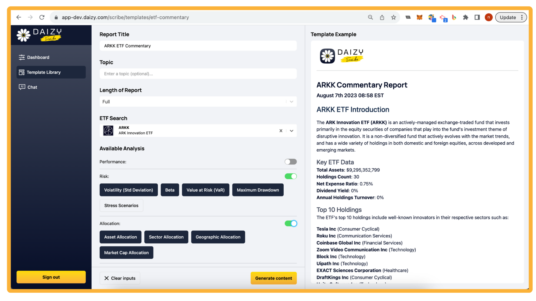Open the MetaMask fox extension
This screenshot has width=536, height=301.
click(419, 17)
